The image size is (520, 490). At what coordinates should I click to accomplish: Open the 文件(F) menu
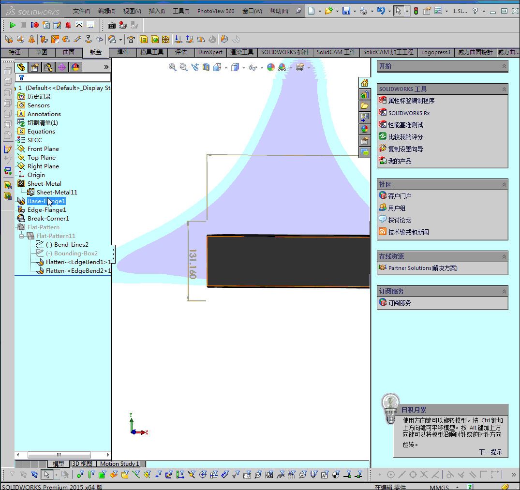click(x=82, y=11)
